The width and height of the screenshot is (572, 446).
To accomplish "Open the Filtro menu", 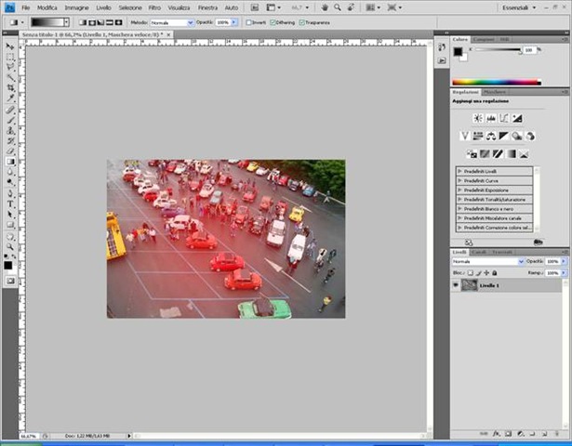I will [x=154, y=7].
